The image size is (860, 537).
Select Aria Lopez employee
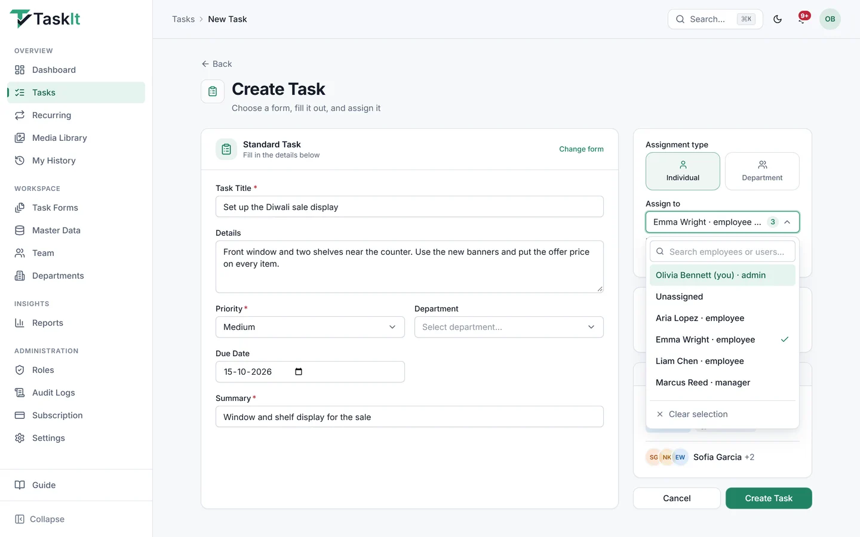723,318
